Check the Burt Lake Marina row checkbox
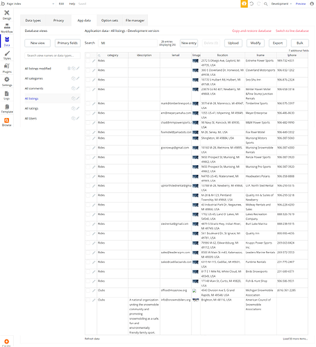 click(88, 224)
